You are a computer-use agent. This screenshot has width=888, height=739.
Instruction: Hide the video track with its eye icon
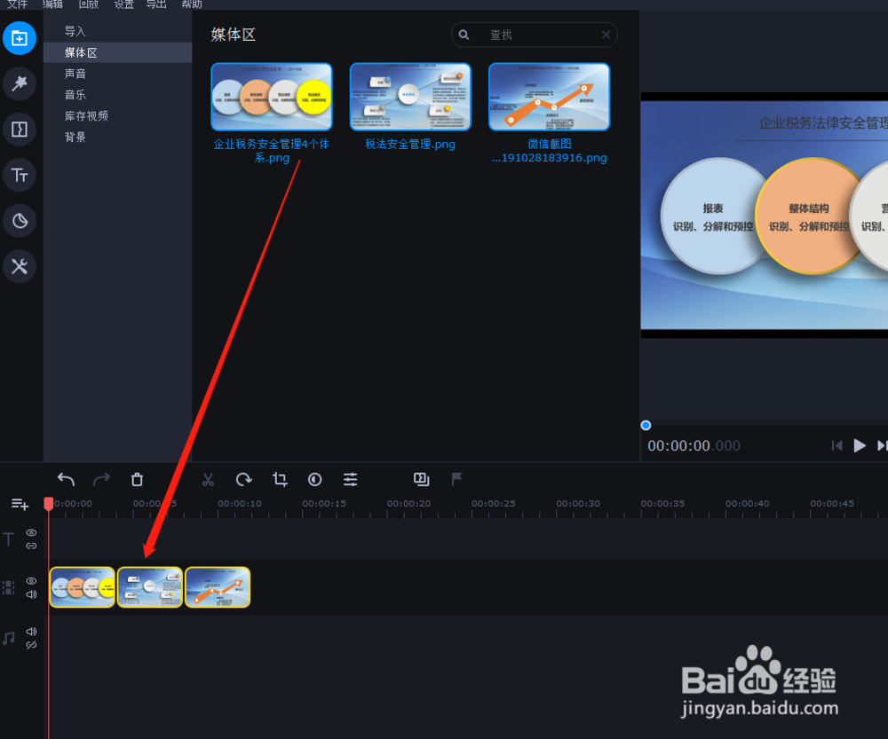point(31,580)
